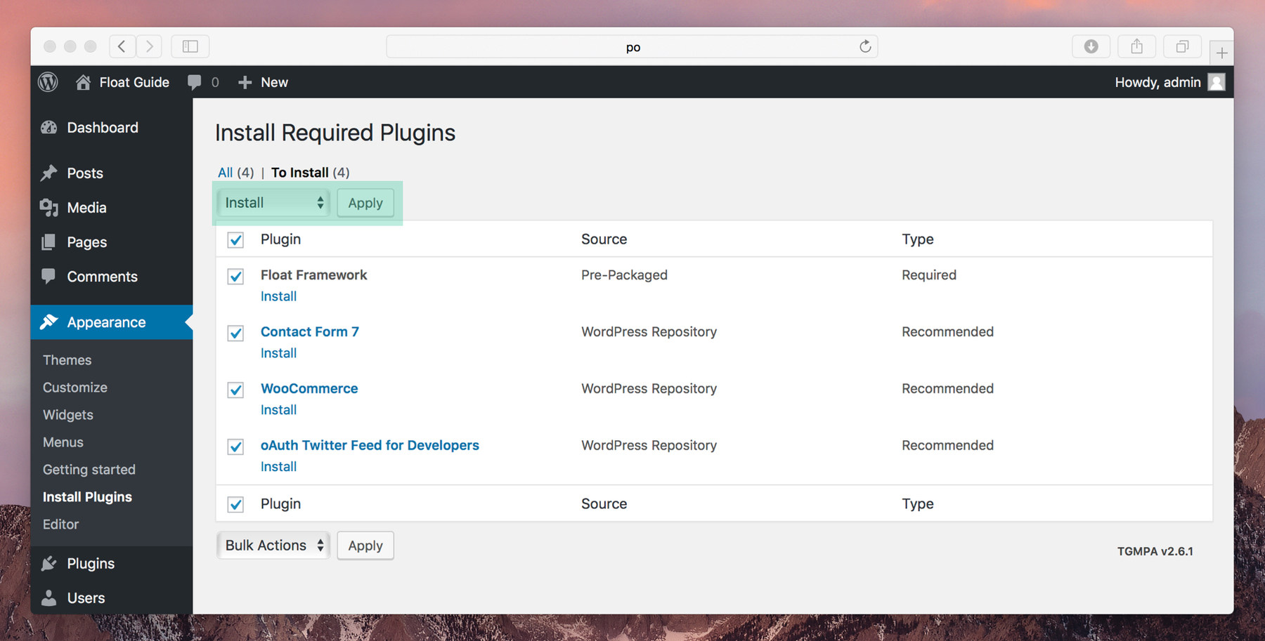The width and height of the screenshot is (1265, 641).
Task: Open the comments bubble in the admin bar
Action: [195, 82]
